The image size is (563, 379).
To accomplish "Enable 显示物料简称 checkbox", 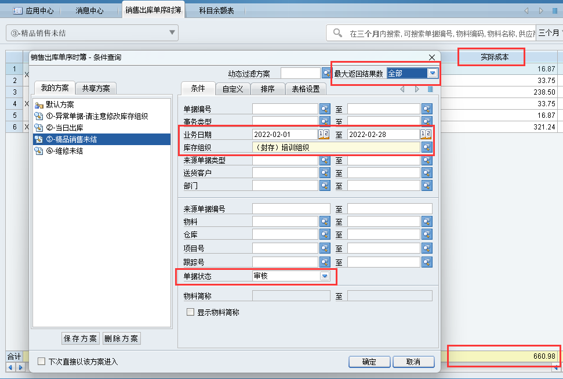I will [190, 312].
